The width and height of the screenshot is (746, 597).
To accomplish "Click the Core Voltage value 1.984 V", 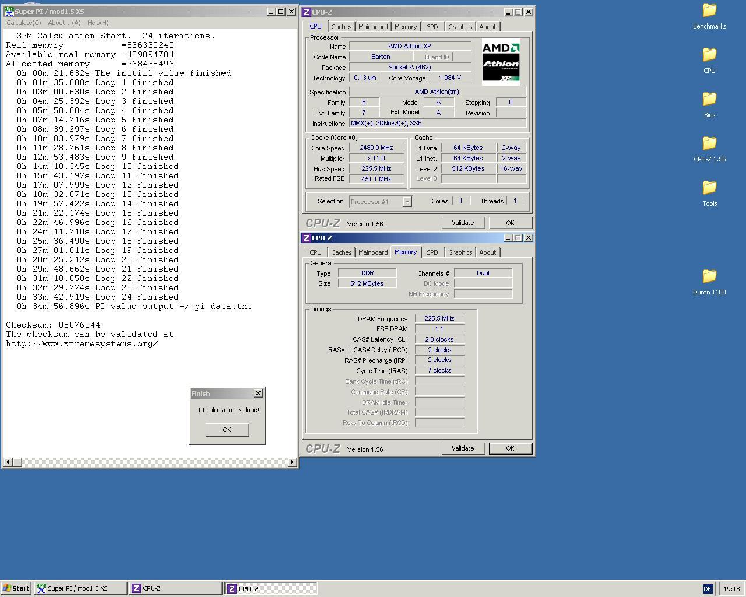I will tap(450, 78).
